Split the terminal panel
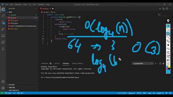 tap(160, 64)
